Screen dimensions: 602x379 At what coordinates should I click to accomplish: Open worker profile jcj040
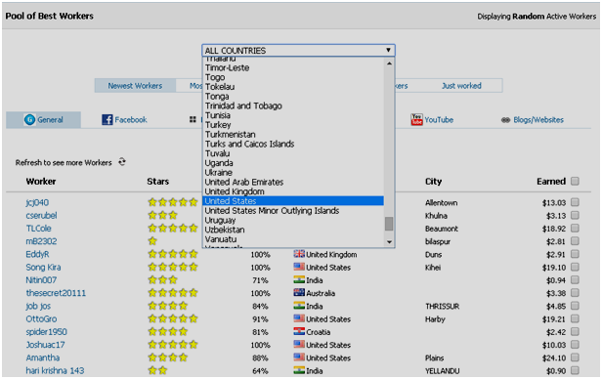pos(37,202)
